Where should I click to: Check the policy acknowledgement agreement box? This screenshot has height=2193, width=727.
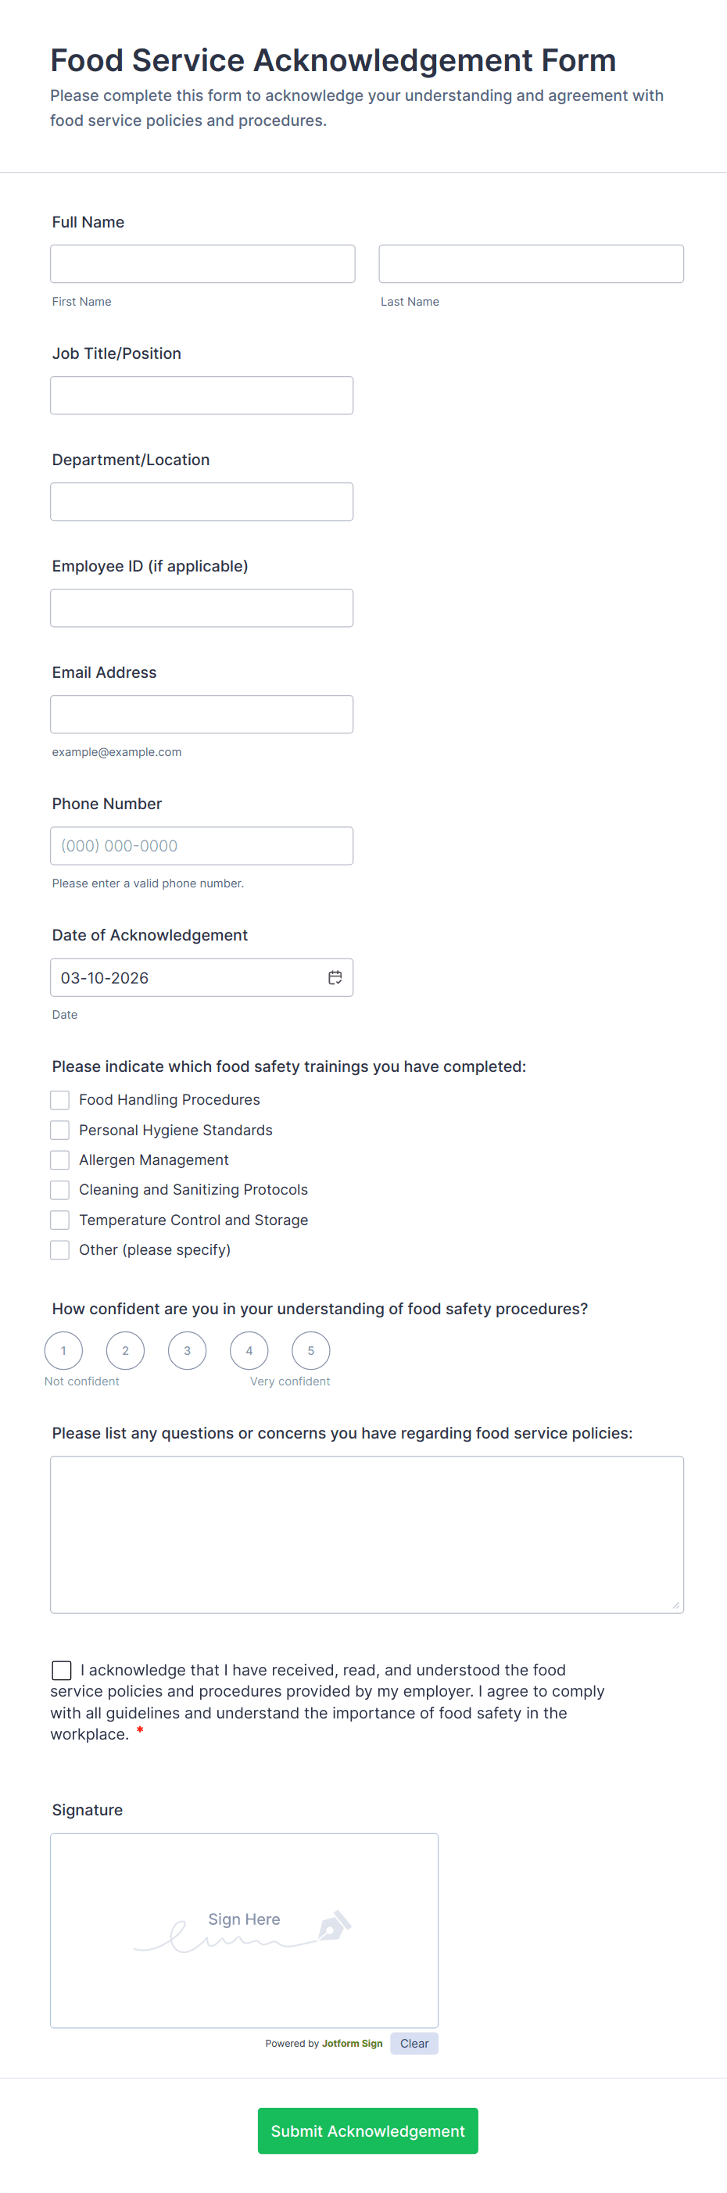[61, 1670]
